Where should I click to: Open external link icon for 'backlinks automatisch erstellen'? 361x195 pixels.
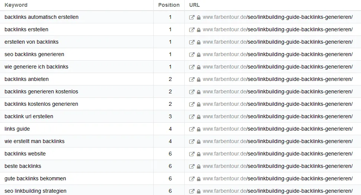pos(191,17)
